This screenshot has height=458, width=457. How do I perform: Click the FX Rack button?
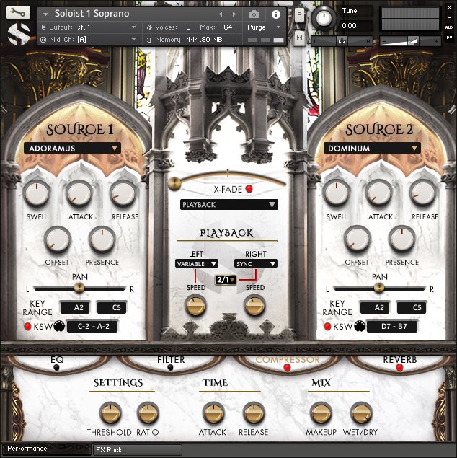click(137, 449)
